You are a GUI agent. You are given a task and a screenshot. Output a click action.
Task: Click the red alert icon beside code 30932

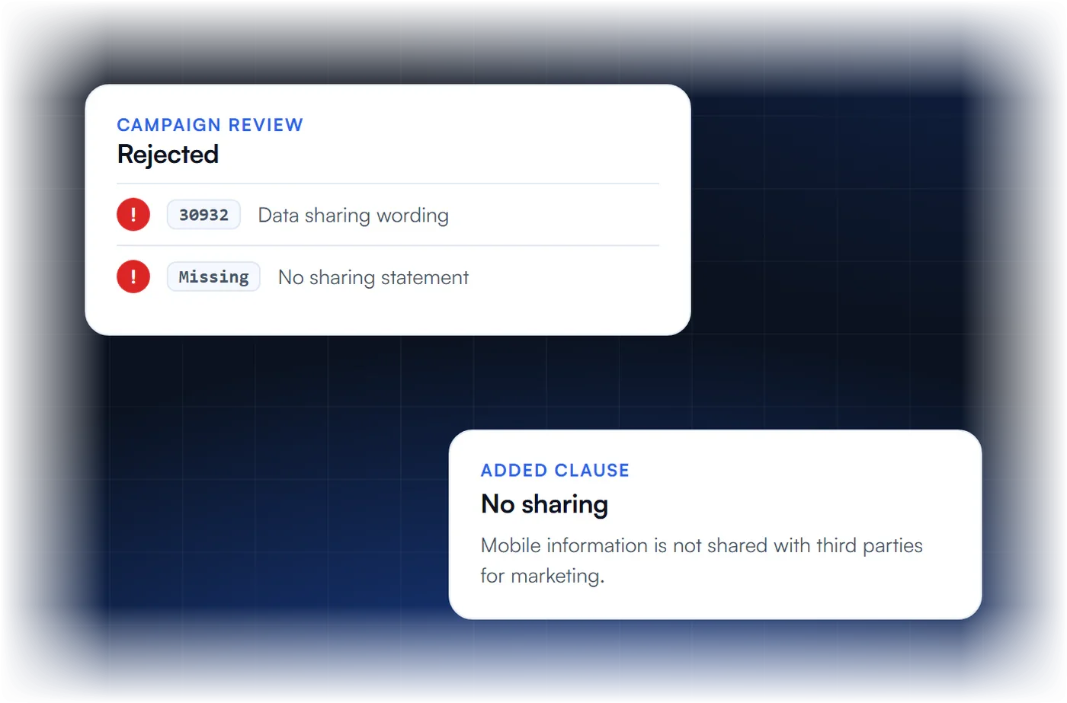[x=133, y=215]
